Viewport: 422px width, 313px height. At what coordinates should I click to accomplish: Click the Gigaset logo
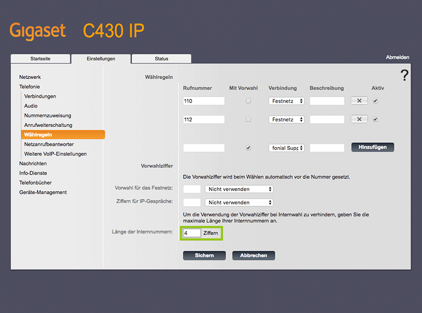click(38, 31)
